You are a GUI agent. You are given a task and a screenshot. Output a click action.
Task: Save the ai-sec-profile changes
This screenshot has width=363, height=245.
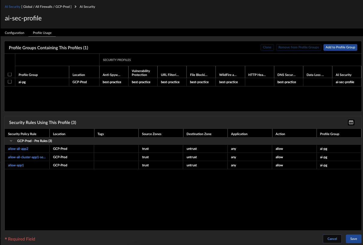point(353,239)
